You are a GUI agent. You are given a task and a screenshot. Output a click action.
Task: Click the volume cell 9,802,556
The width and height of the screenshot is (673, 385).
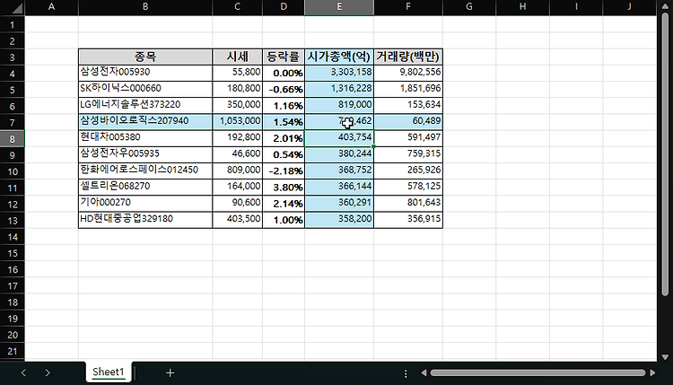click(408, 73)
